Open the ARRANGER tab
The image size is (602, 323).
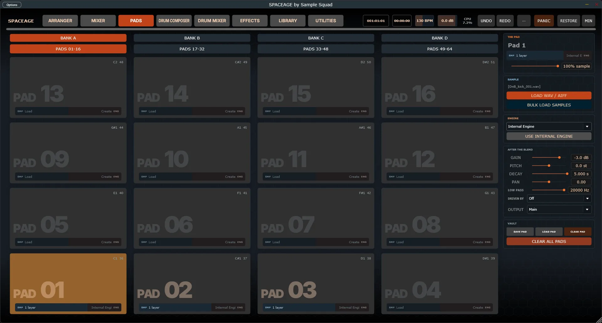tap(60, 21)
